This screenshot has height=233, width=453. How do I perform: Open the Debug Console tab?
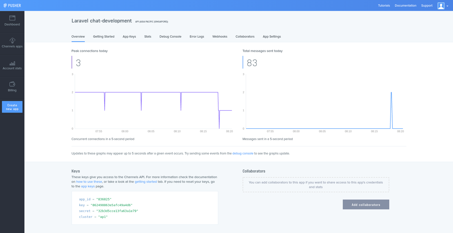pos(170,36)
